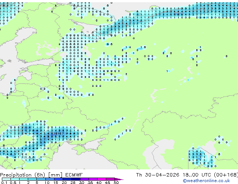Click the '(00+168)' forecast offset text

[x=226, y=175]
